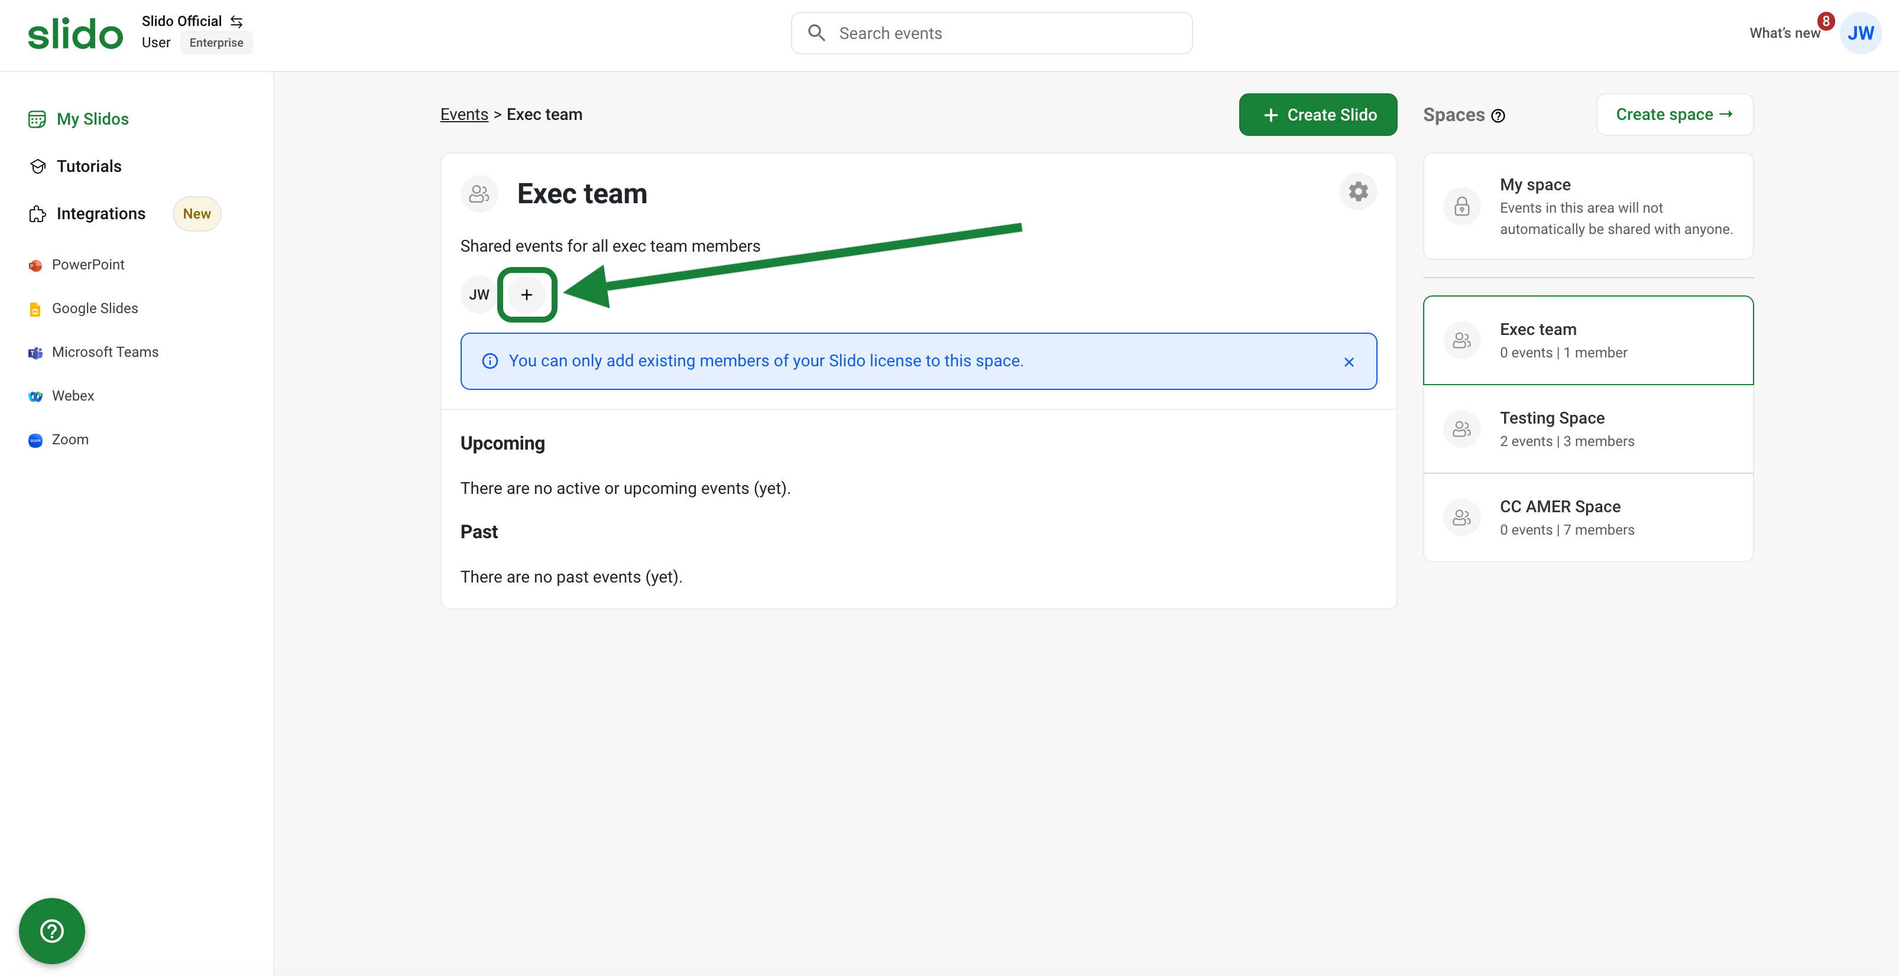The width and height of the screenshot is (1899, 976).
Task: Click the Exec team group icon in header
Action: (x=479, y=194)
